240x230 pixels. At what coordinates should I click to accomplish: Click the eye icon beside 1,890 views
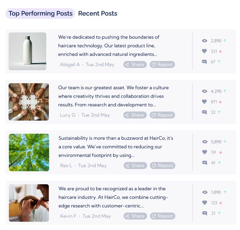tap(204, 193)
